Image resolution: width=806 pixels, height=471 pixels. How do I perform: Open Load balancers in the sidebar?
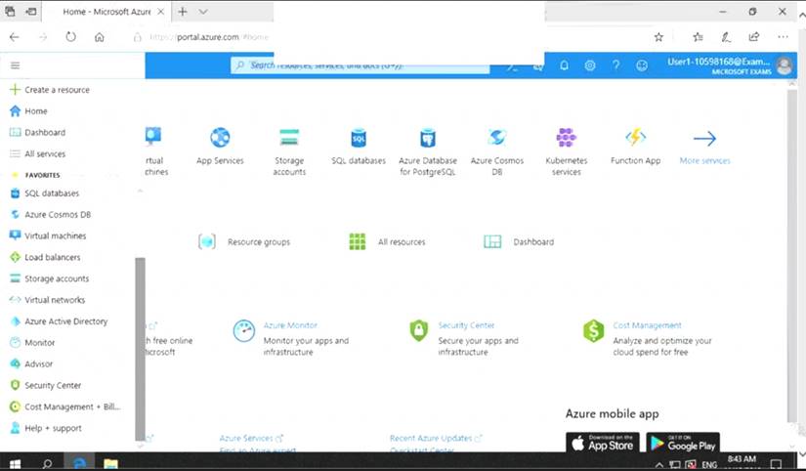(x=45, y=257)
